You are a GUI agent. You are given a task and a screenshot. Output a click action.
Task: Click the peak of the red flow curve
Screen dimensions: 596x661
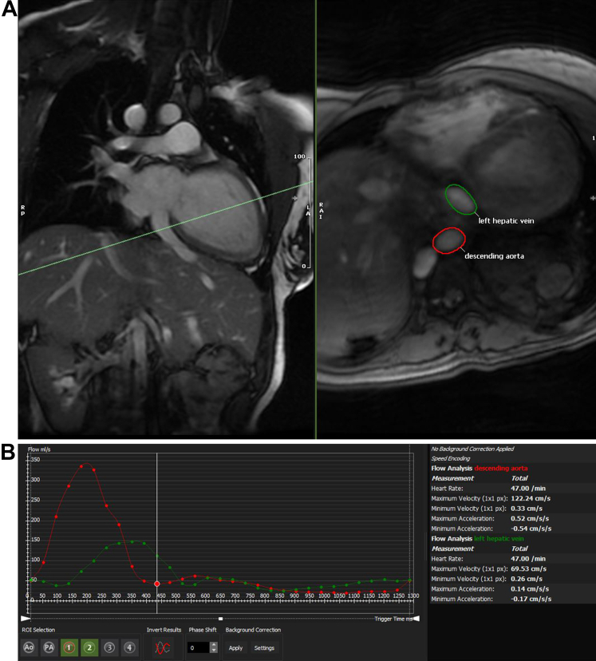(x=86, y=463)
